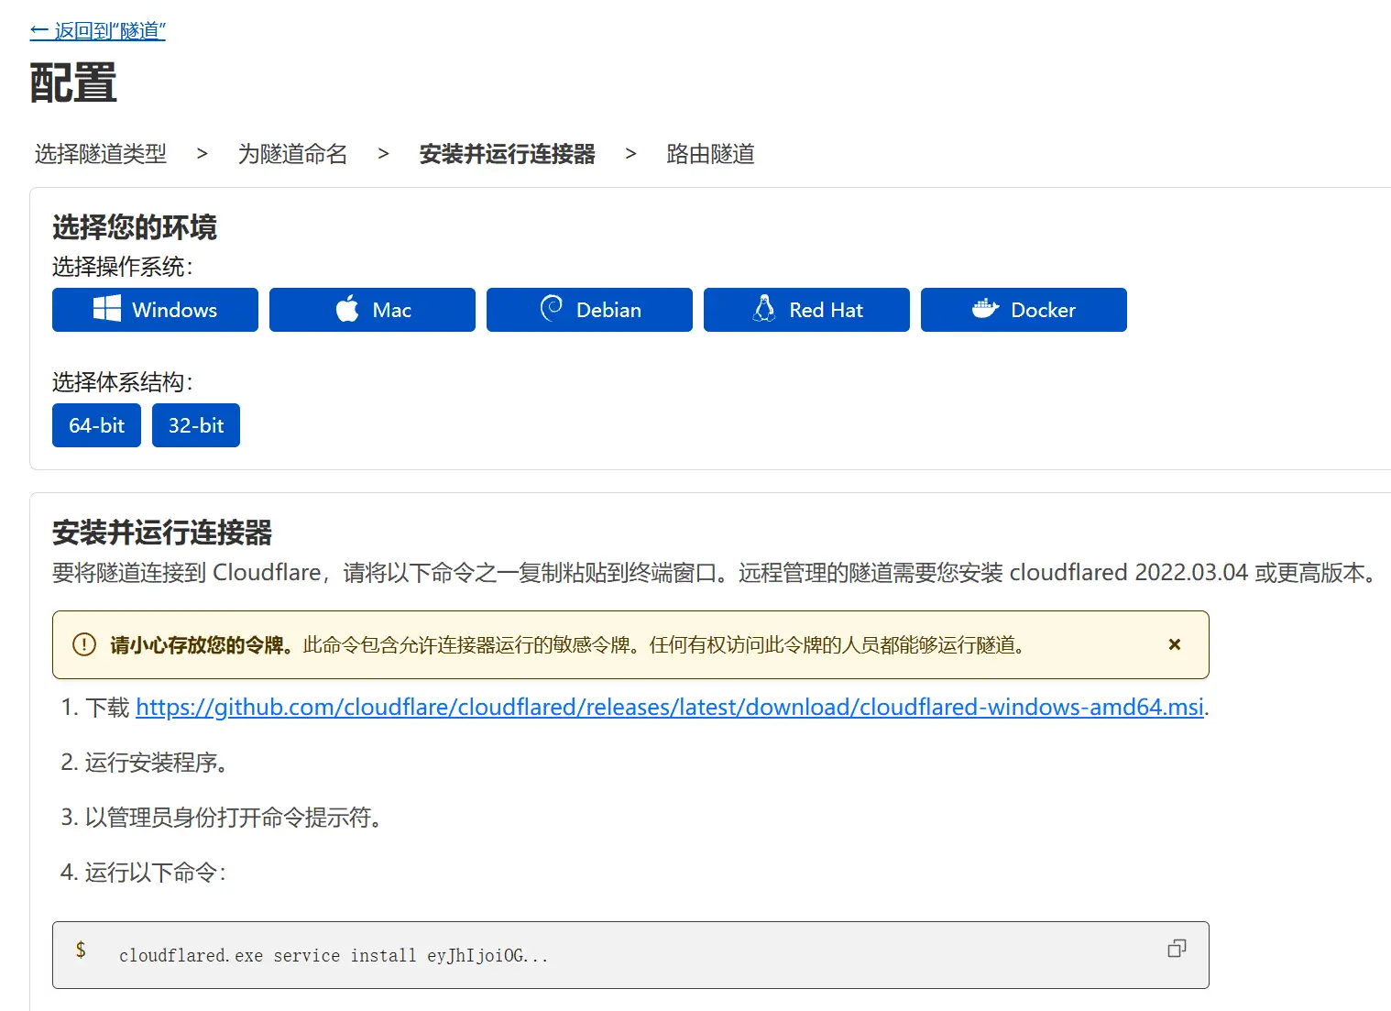Click the 选择体系结构 label

click(123, 382)
